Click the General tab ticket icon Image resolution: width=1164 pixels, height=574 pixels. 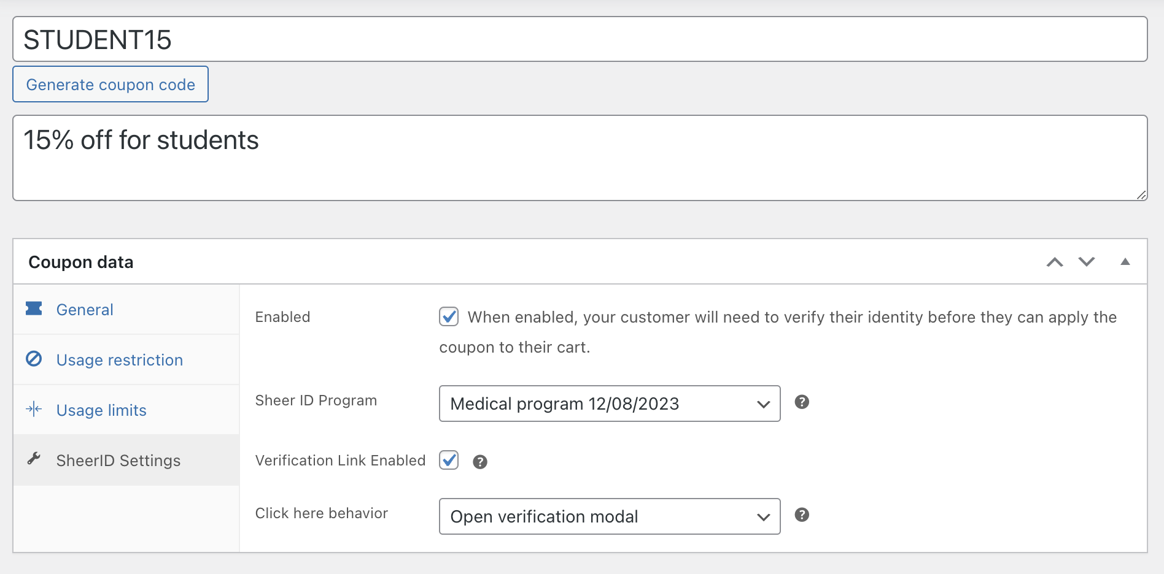pyautogui.click(x=34, y=308)
